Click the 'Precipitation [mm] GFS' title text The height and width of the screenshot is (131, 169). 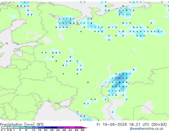click(x=22, y=125)
